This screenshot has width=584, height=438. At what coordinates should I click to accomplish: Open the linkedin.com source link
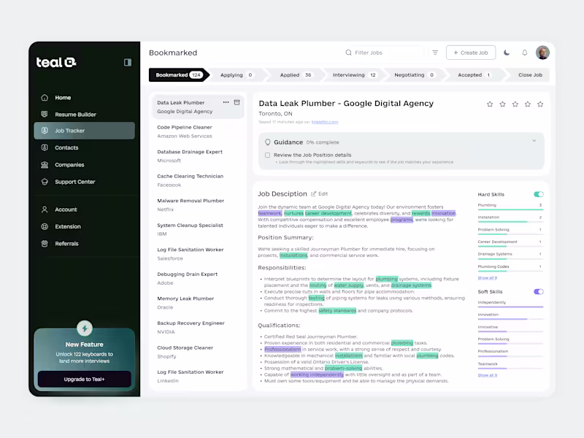[325, 122]
